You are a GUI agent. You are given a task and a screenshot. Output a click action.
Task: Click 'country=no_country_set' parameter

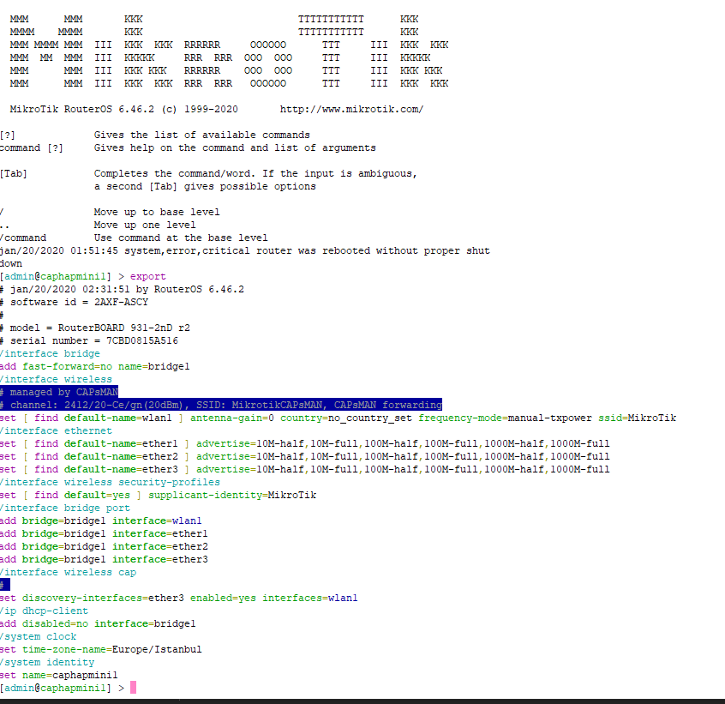346,418
